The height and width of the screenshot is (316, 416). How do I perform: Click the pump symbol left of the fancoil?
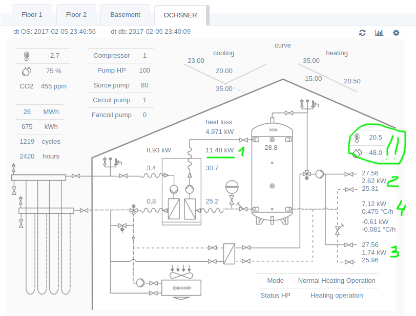point(140,283)
